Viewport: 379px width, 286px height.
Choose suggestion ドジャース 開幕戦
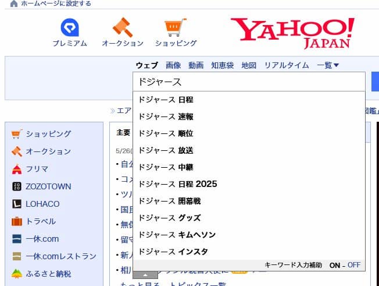(249, 201)
